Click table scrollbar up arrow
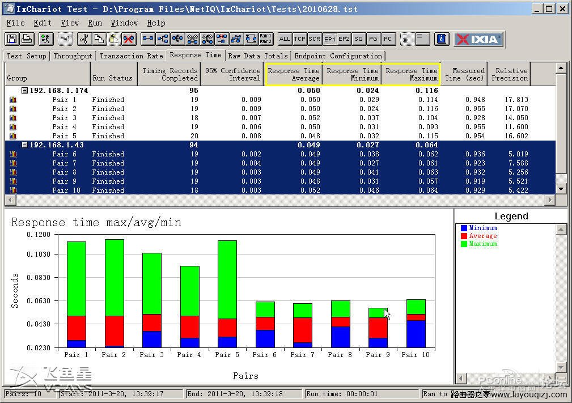Viewport: 572px width, 403px height. point(561,68)
